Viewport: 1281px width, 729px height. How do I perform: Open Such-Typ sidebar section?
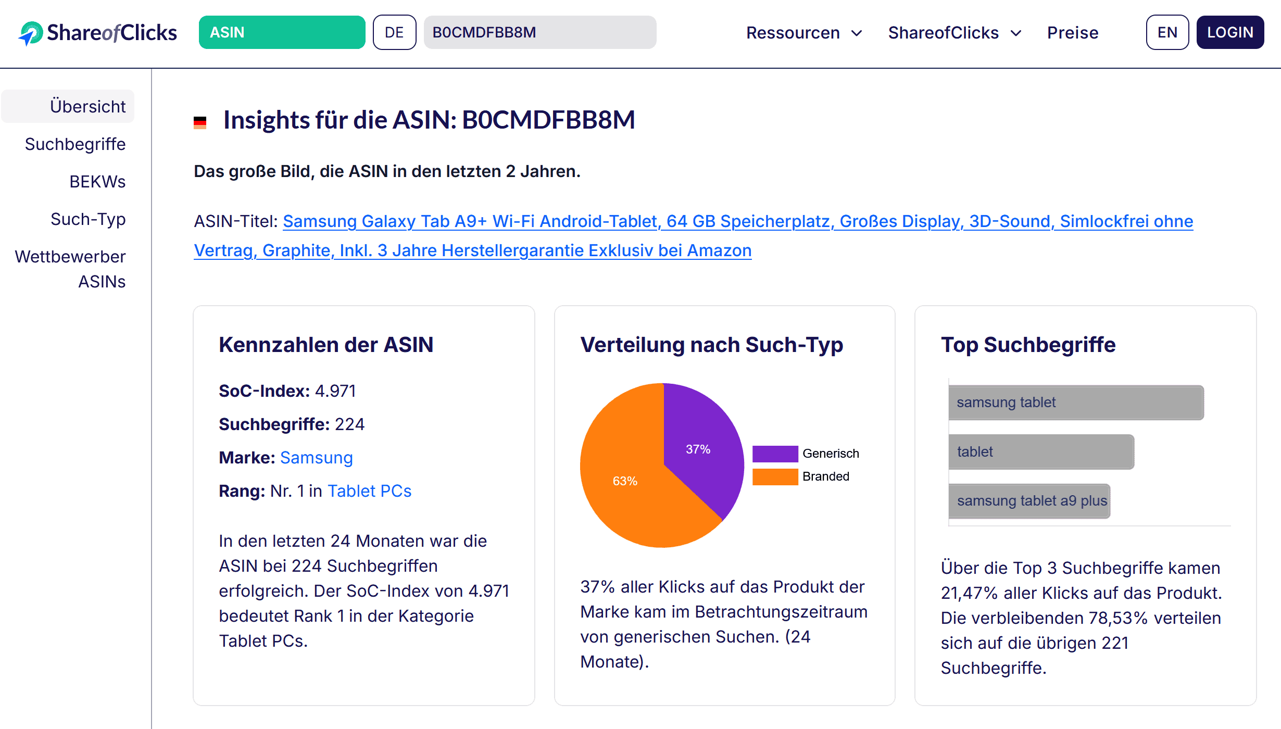[x=88, y=219]
